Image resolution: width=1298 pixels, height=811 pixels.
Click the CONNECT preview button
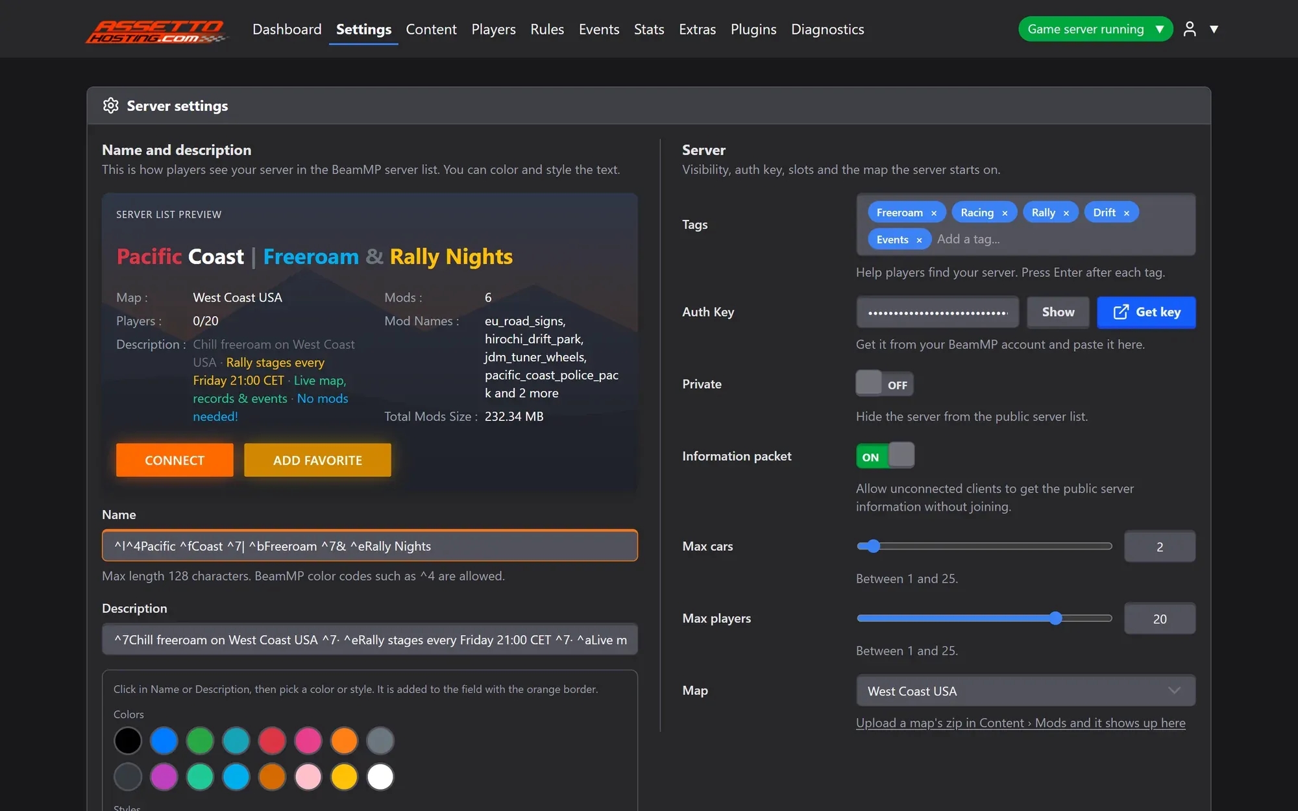coord(175,460)
